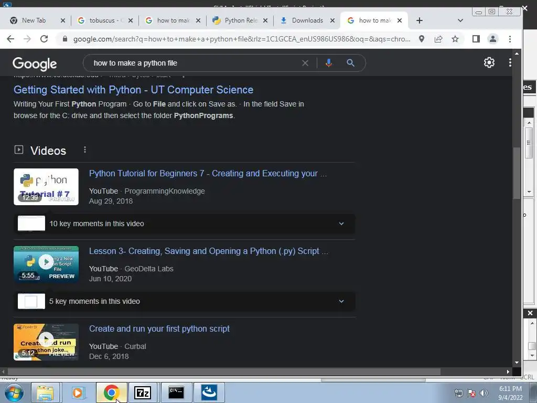The image size is (537, 403).
Task: Click the Google search text field
Action: 195,63
